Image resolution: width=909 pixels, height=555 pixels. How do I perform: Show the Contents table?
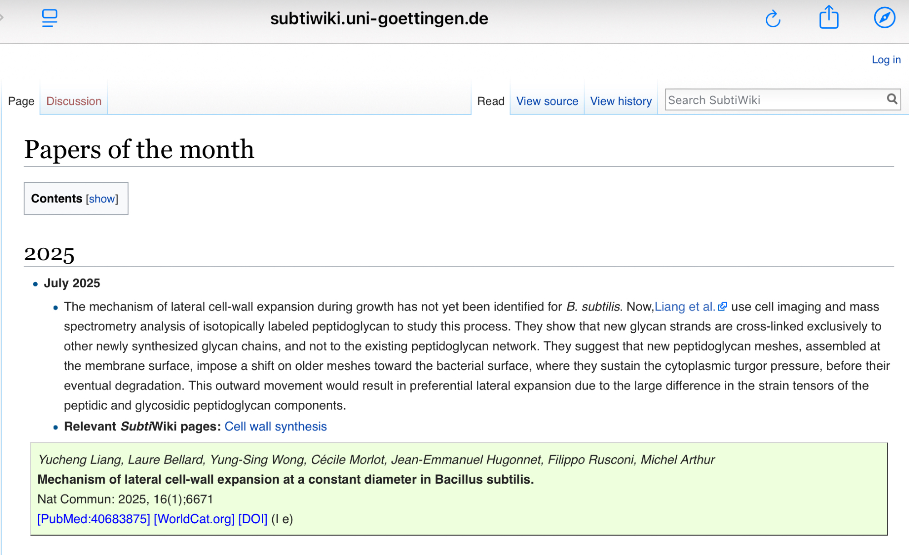click(x=102, y=199)
